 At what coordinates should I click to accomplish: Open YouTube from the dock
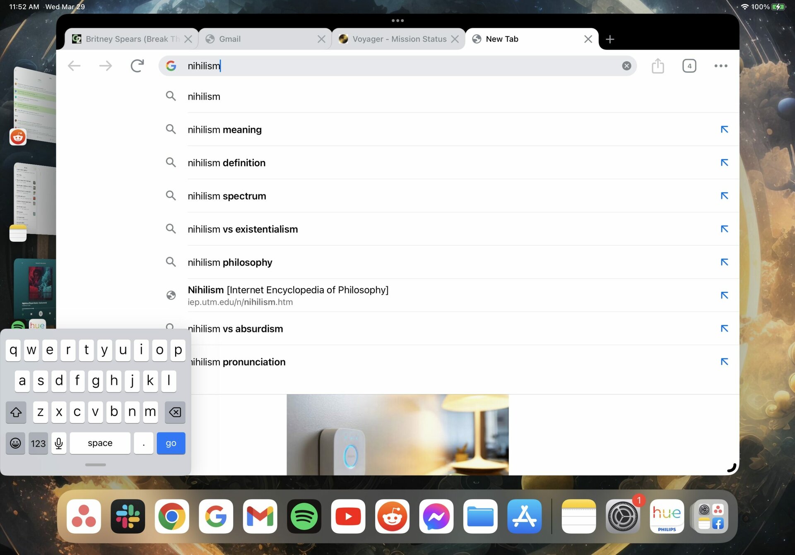(348, 517)
